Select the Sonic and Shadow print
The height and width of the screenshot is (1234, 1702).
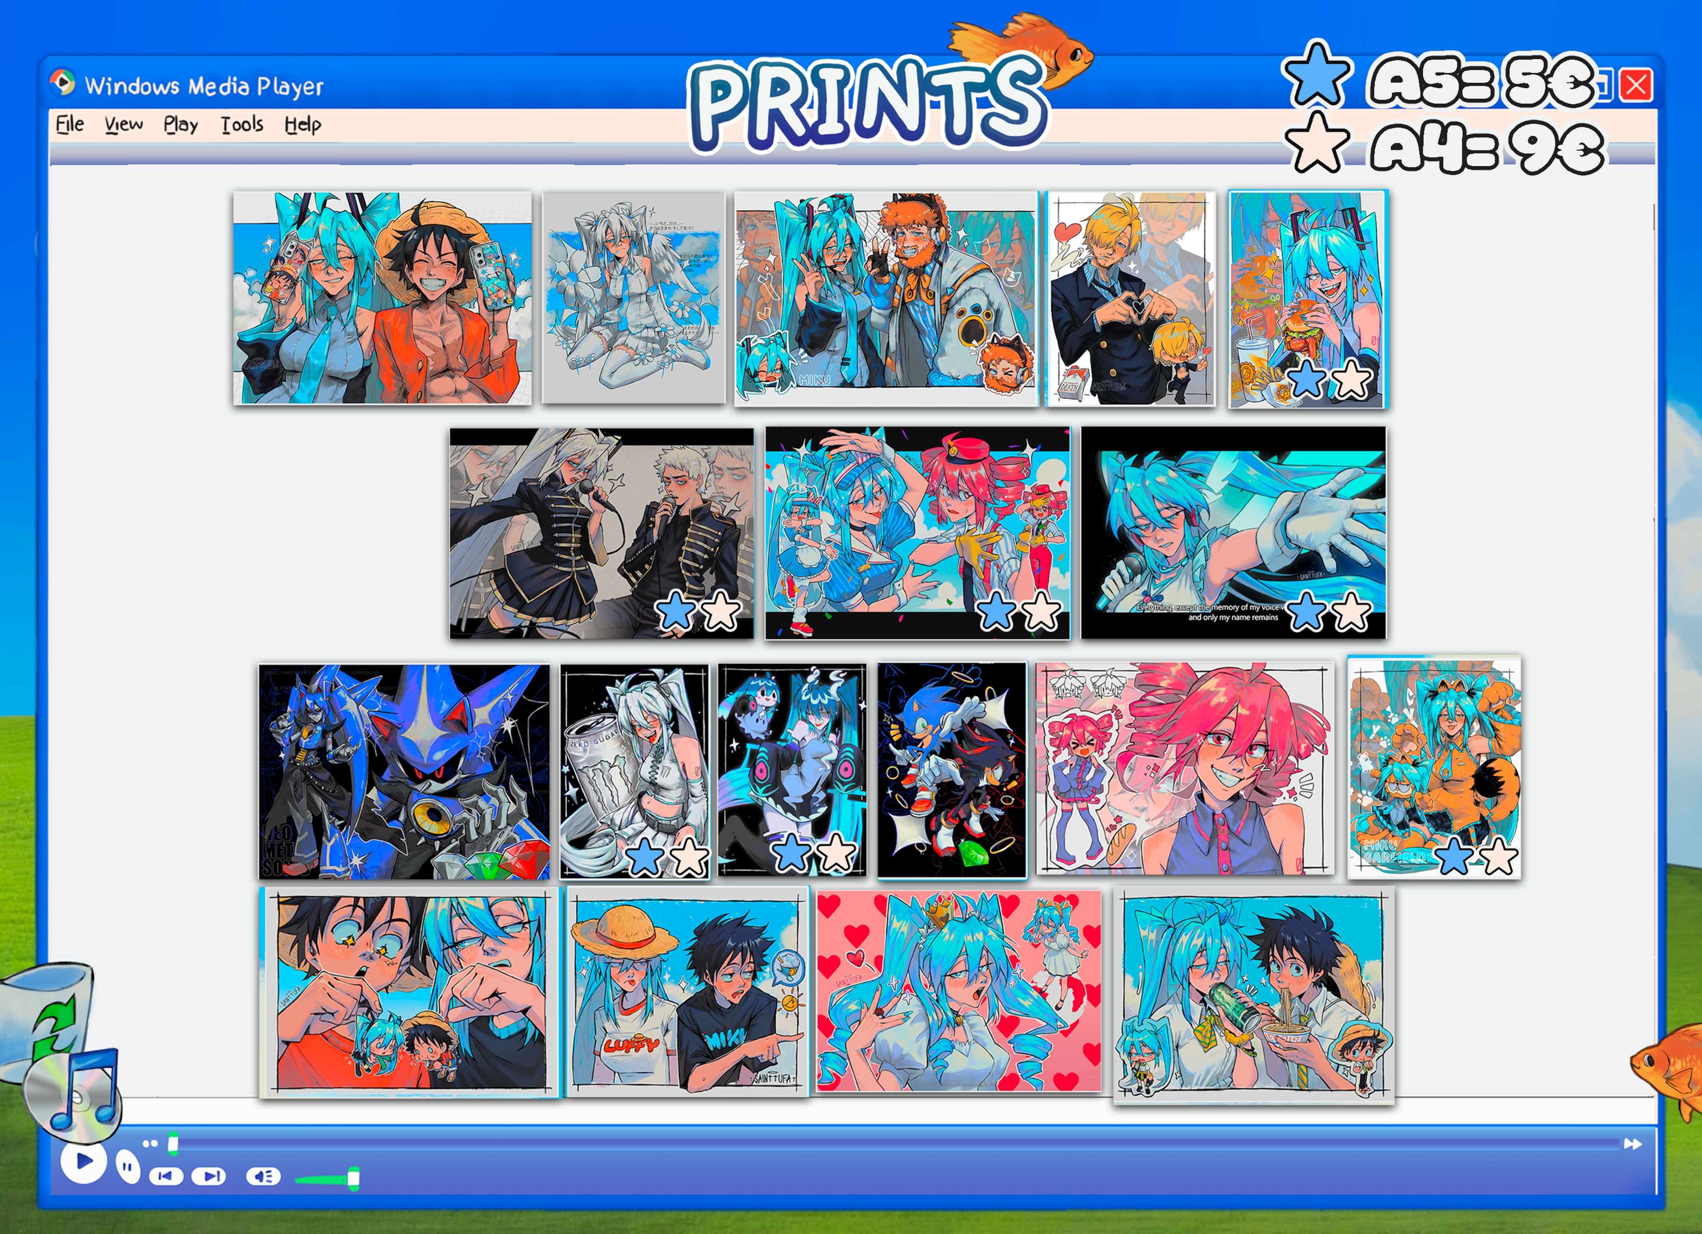point(952,770)
